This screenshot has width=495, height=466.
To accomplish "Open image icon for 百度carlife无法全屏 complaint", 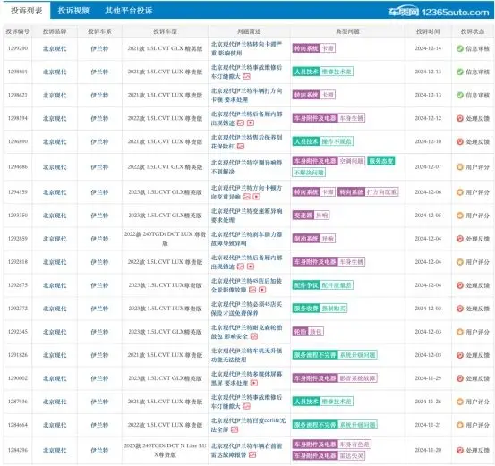I will pos(235,429).
